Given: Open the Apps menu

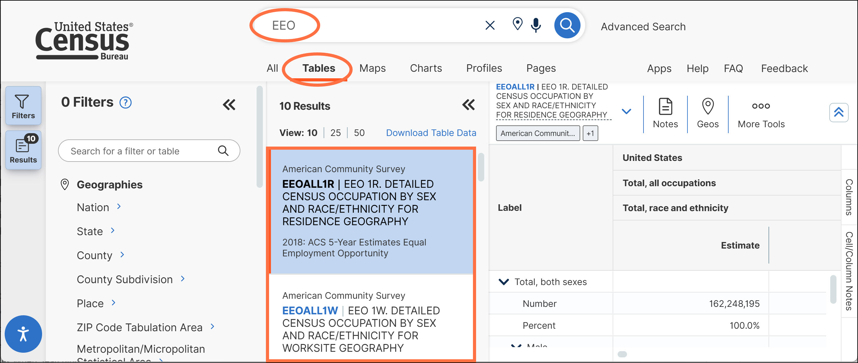Looking at the screenshot, I should 659,69.
